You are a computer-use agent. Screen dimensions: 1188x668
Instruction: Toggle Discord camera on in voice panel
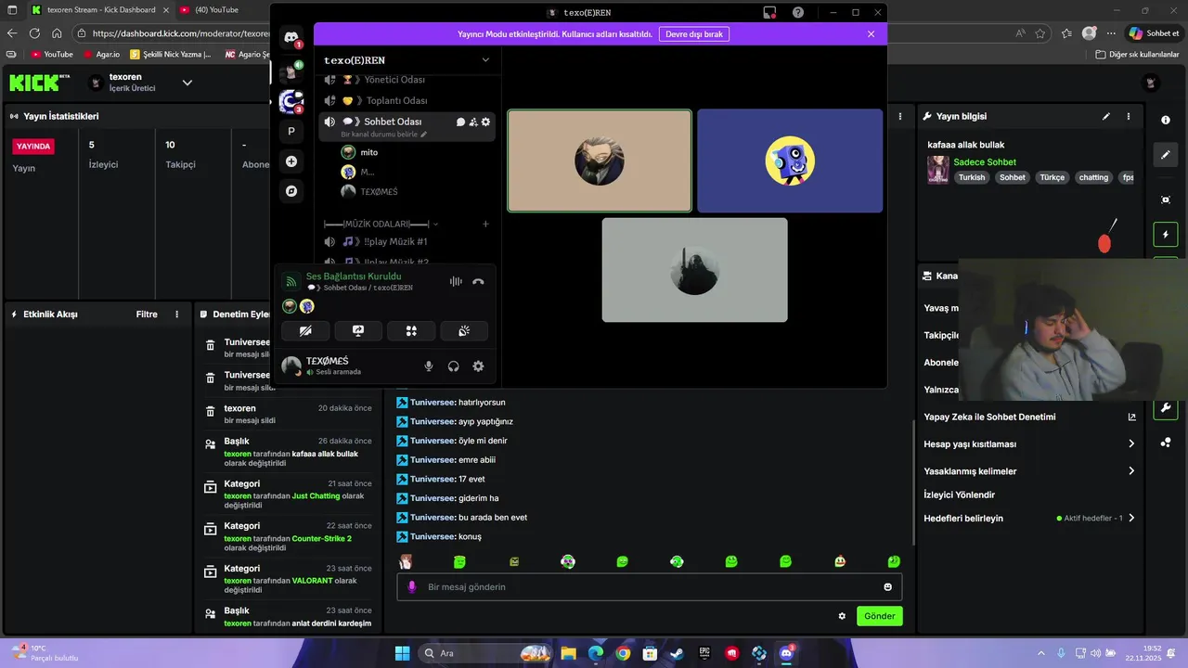pyautogui.click(x=305, y=330)
